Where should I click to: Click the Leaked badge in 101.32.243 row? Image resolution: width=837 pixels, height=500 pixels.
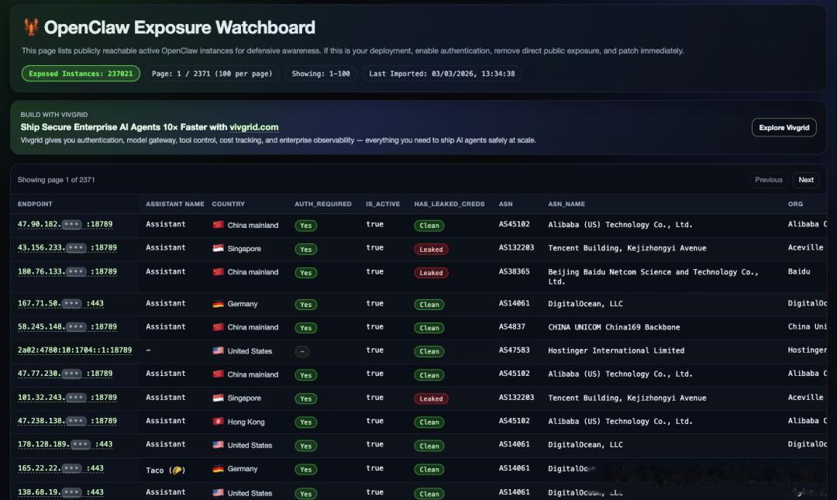[432, 399]
